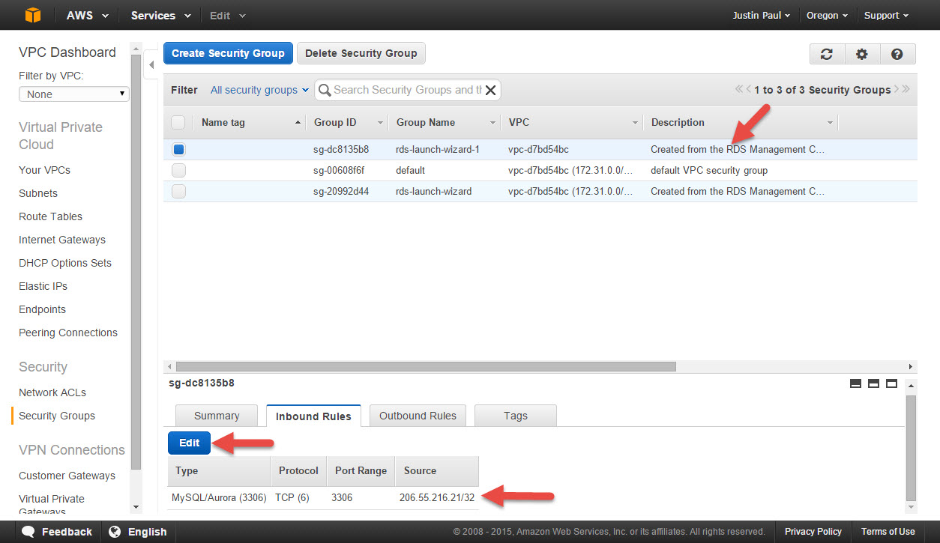Open Network ACLs in sidebar
Image resolution: width=940 pixels, height=543 pixels.
click(x=52, y=392)
